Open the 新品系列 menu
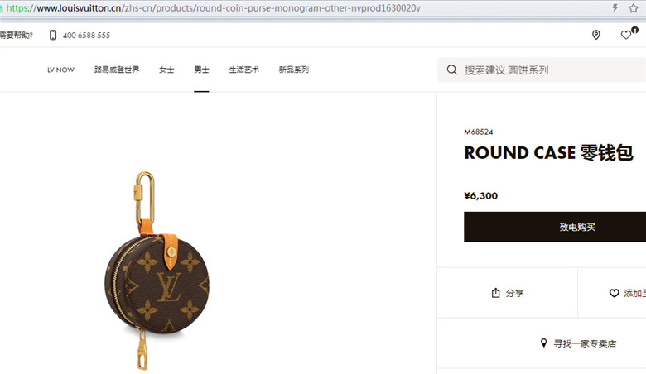This screenshot has height=374, width=646. click(x=294, y=70)
